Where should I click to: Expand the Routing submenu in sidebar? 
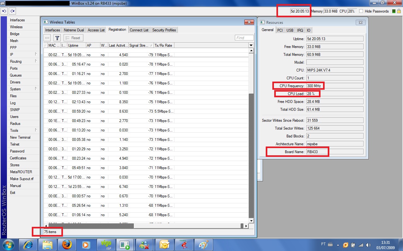click(x=36, y=61)
